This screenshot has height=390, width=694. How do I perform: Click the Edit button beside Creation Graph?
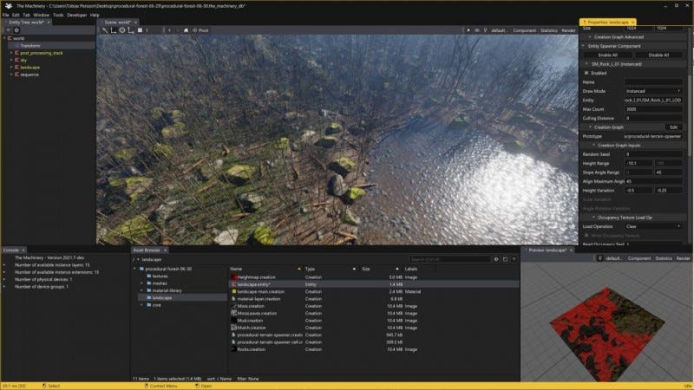click(674, 127)
